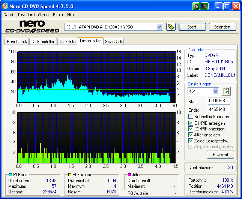Viewport: 242px width, 199px height.
Task: Click the PI Errors Durchschnitt 13.42
Action: [x=51, y=181]
